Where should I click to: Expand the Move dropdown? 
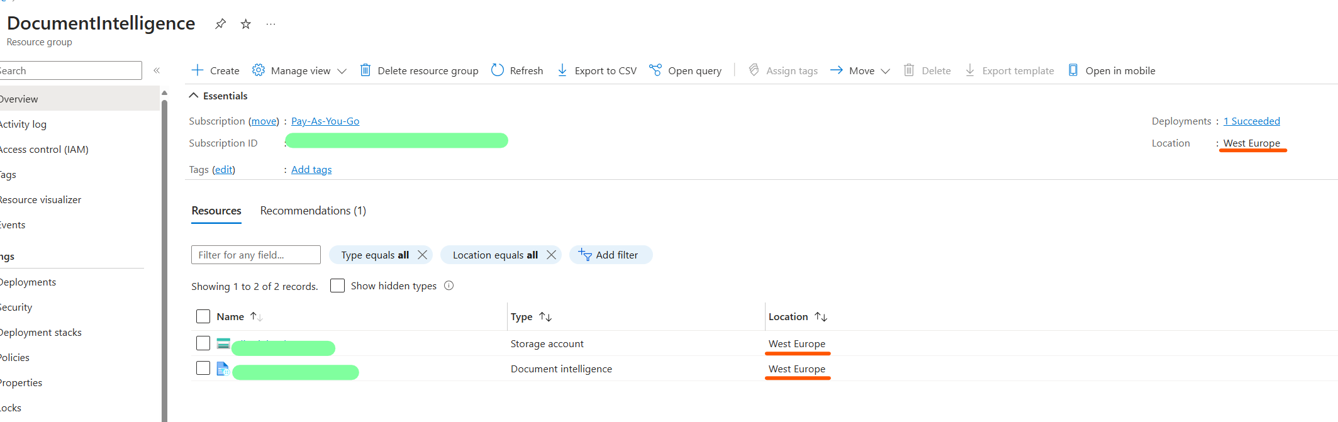point(860,70)
